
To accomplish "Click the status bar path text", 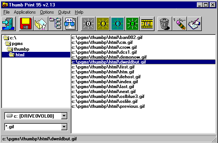I will point(40,139).
